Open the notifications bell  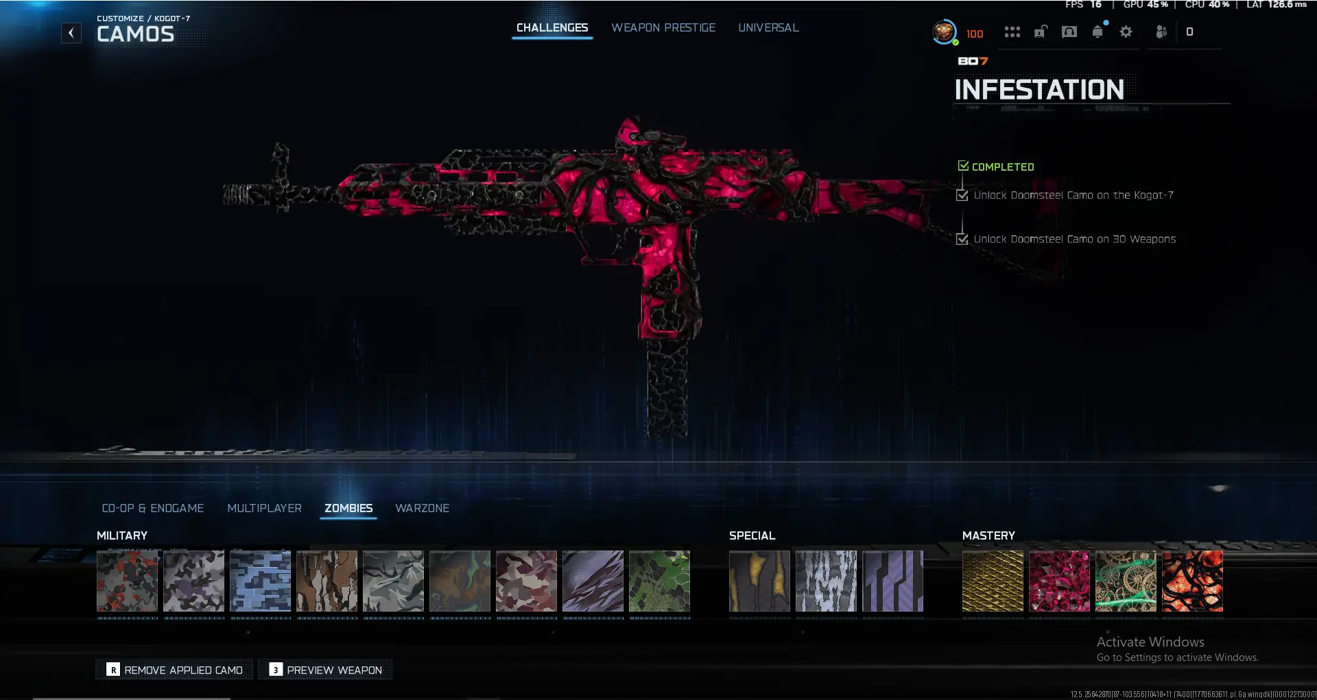[1098, 32]
